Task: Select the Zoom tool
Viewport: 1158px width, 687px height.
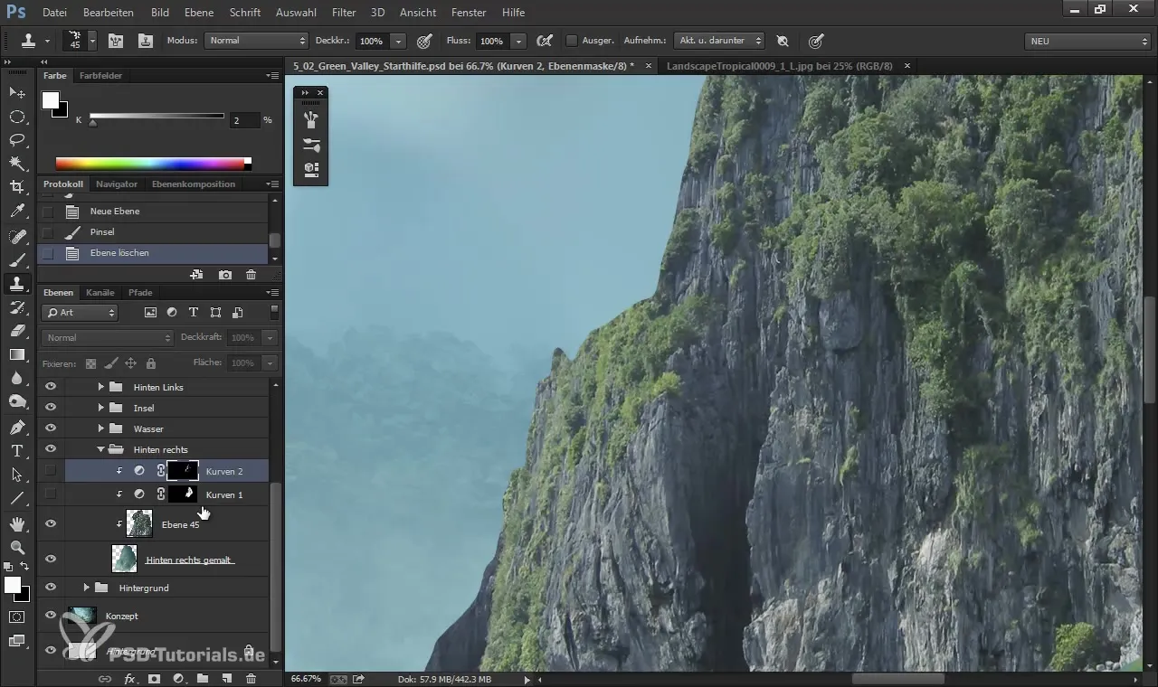Action: 16,547
